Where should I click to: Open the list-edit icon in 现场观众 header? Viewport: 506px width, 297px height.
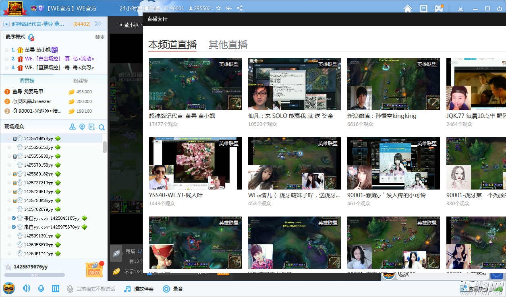pos(92,127)
